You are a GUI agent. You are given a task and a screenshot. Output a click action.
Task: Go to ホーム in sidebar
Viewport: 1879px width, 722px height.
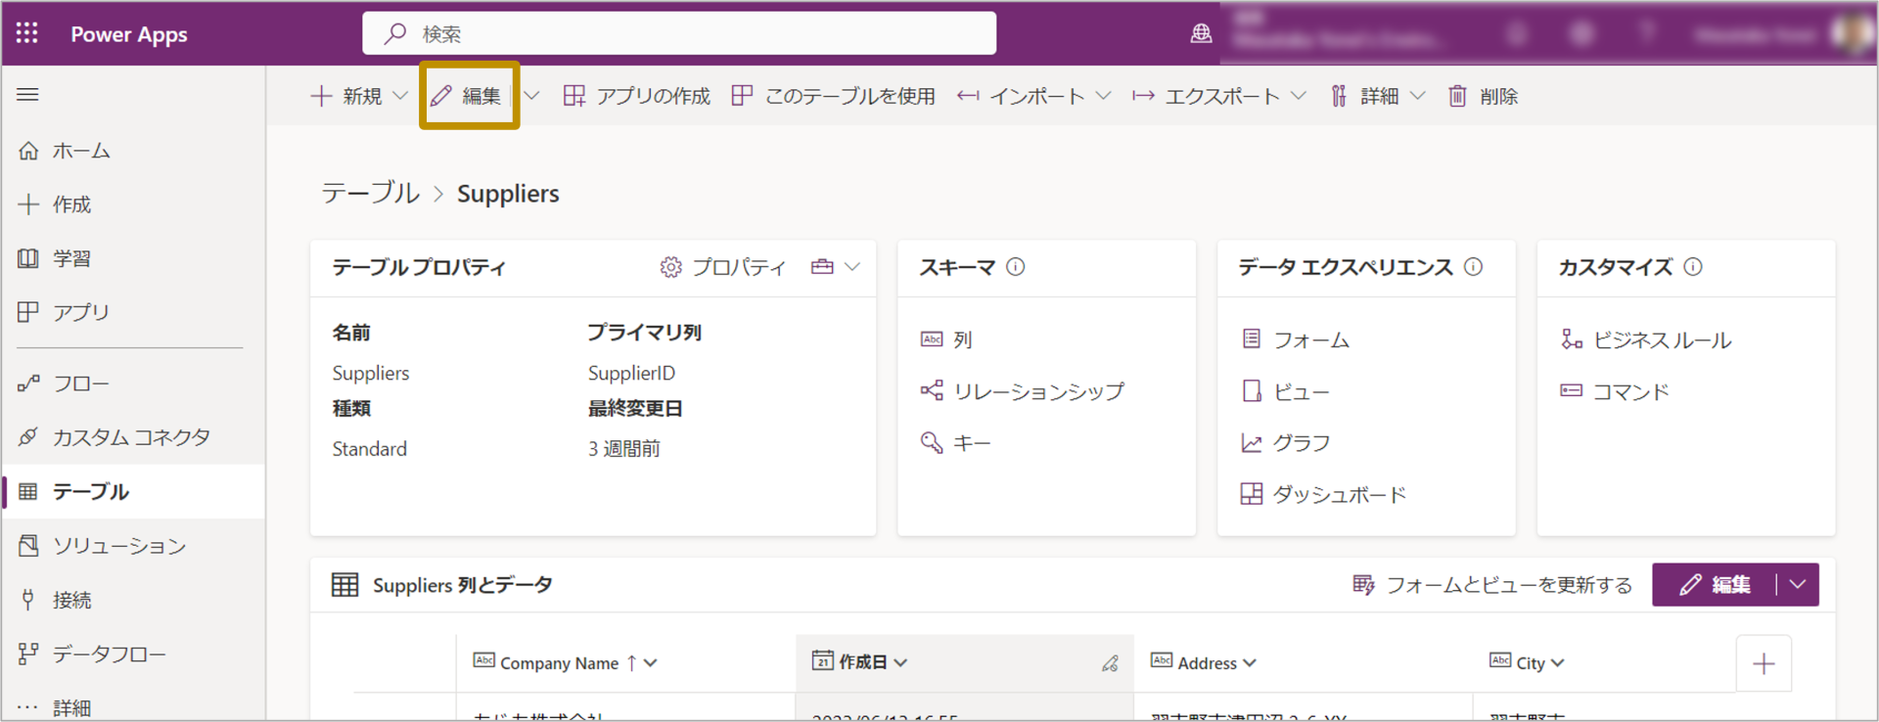132,151
